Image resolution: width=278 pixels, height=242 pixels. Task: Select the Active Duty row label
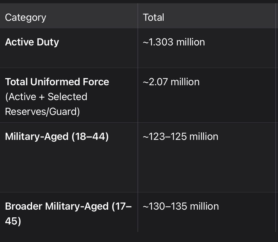[x=32, y=42]
